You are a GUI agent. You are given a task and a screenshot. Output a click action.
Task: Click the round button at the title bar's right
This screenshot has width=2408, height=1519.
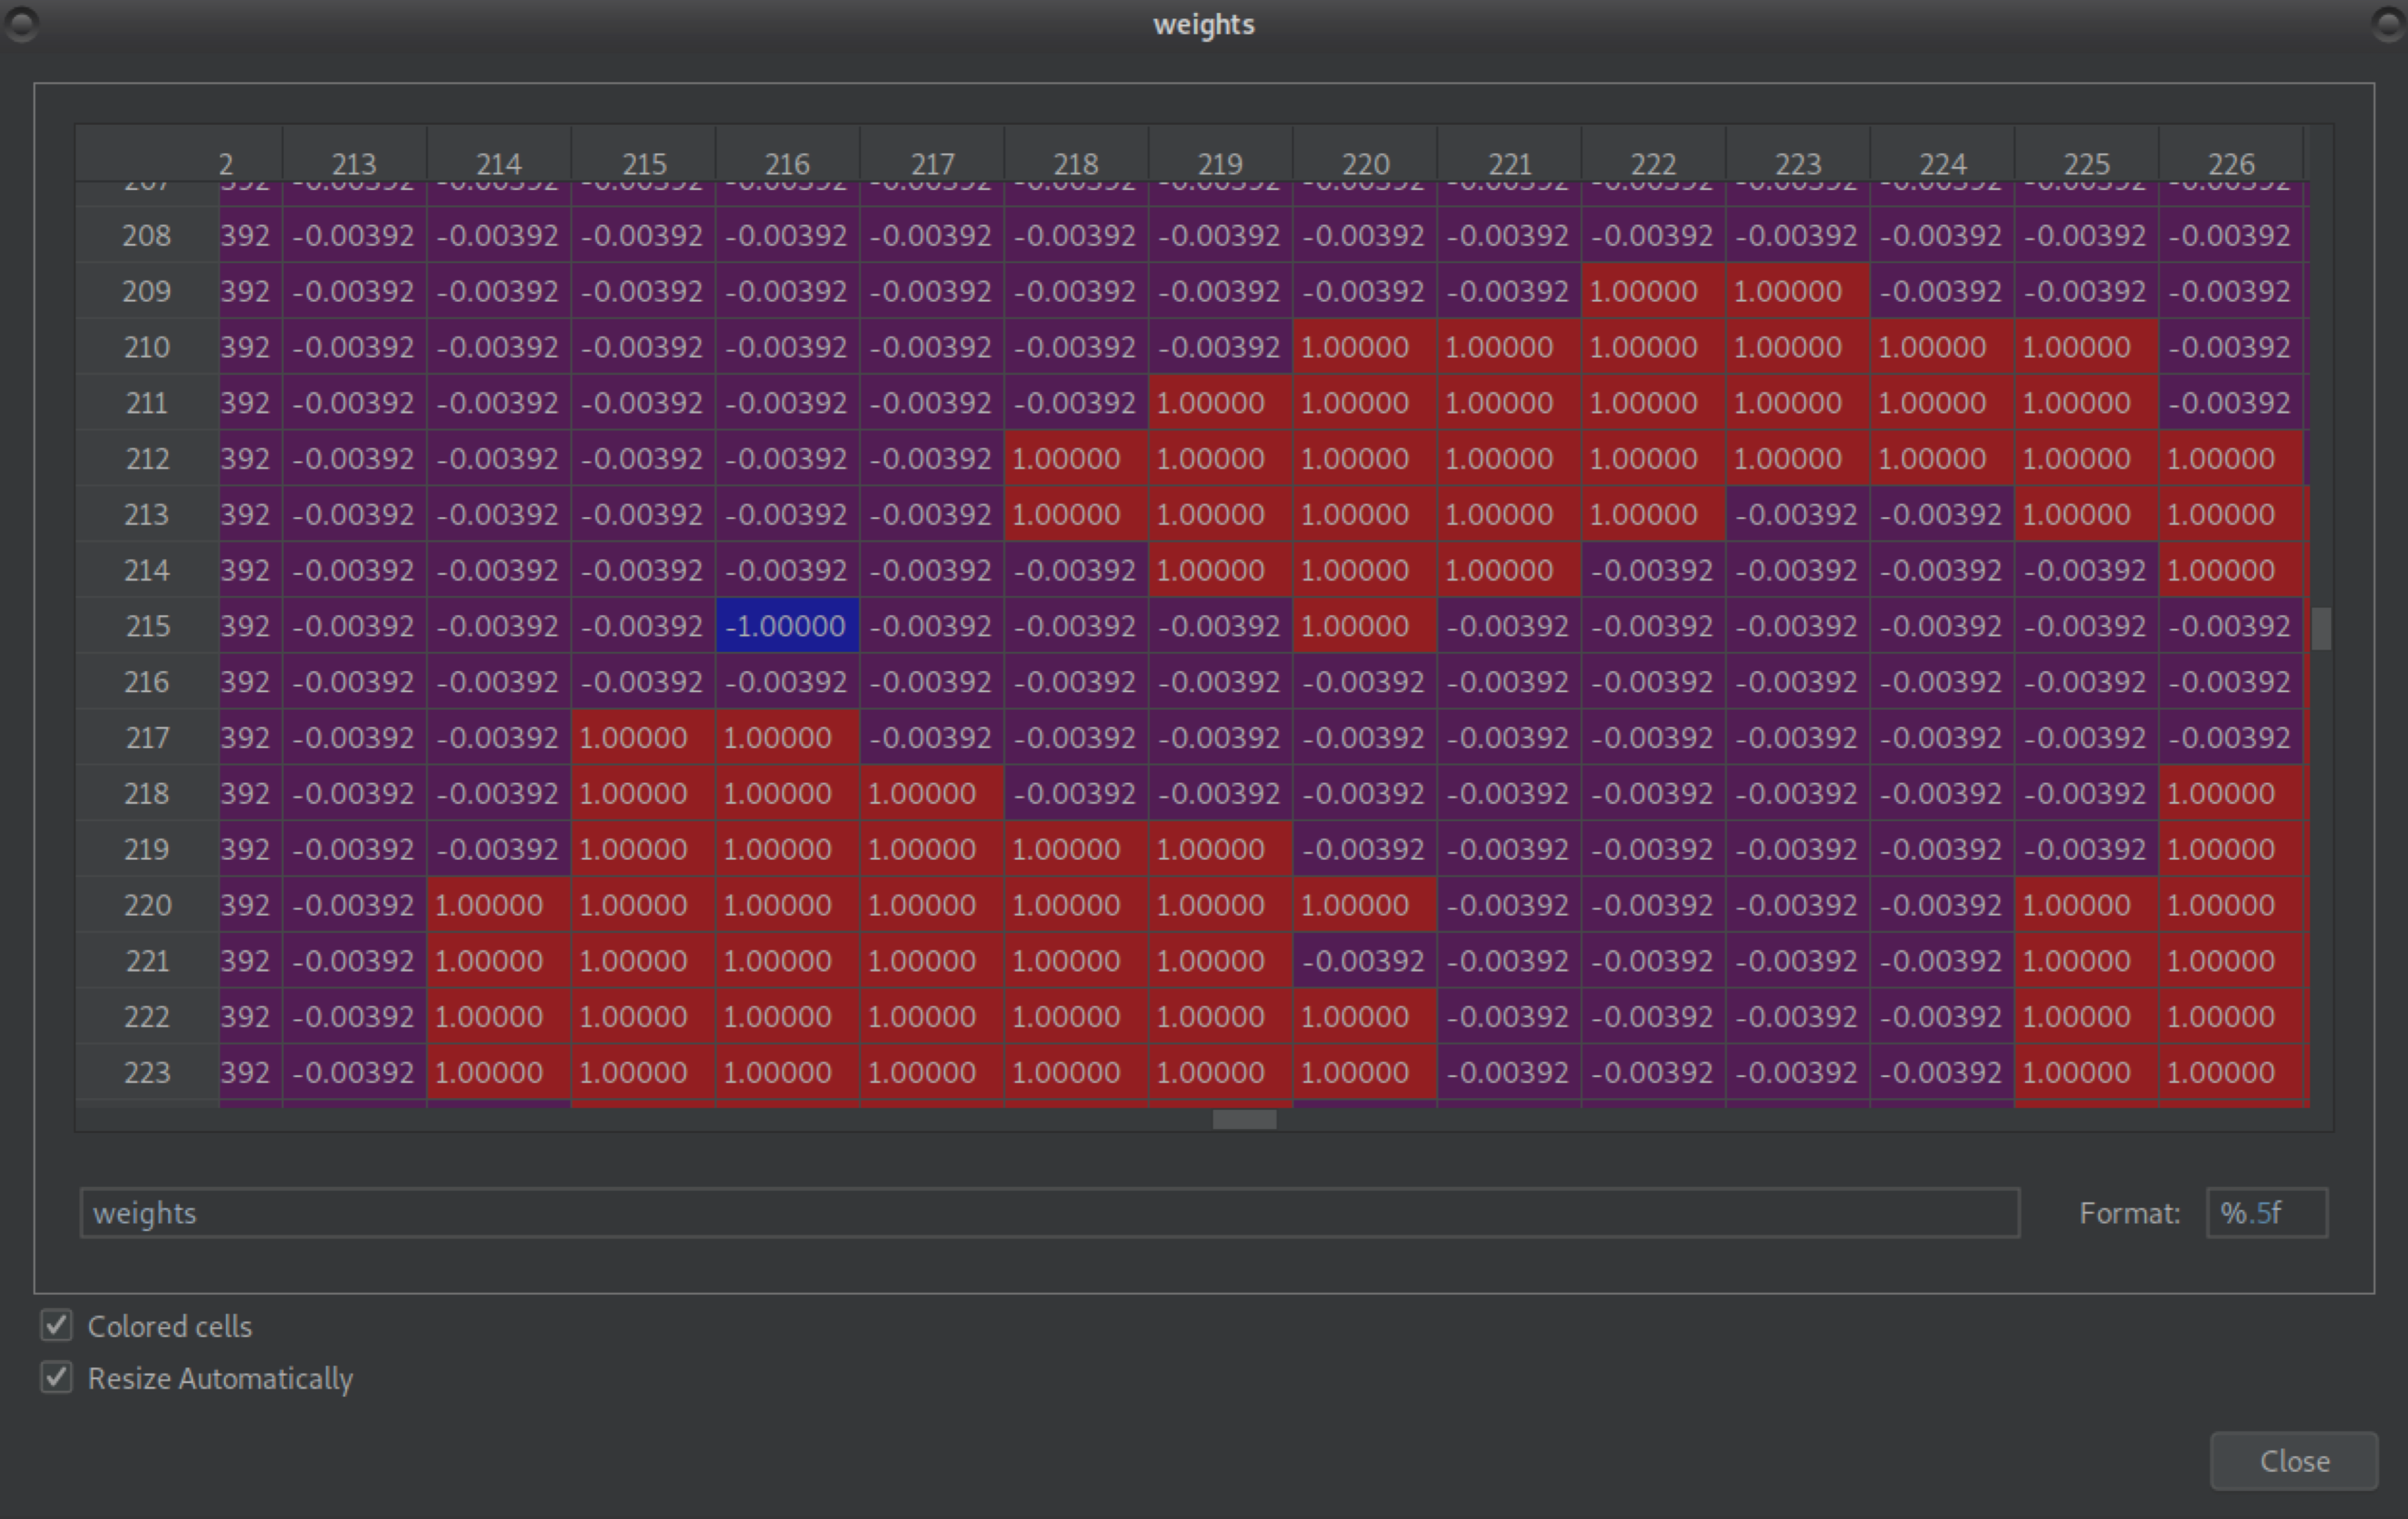[x=2388, y=24]
